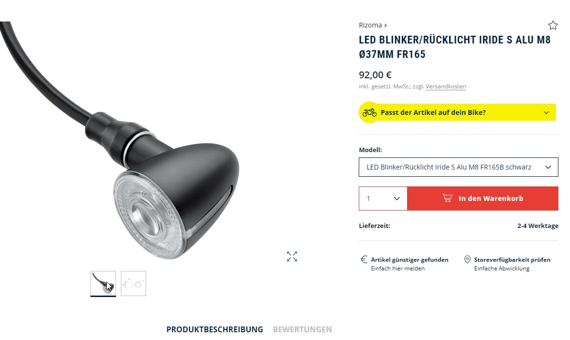Image resolution: width=570 pixels, height=340 pixels.
Task: Add product to wishlist with star icon
Action: [553, 25]
